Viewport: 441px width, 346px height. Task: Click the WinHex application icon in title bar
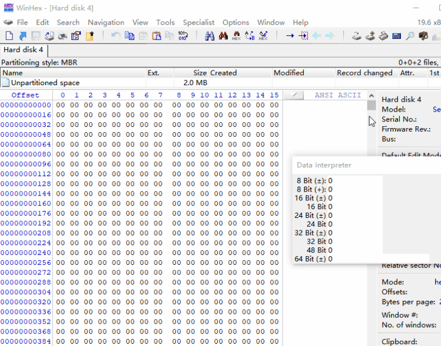point(9,8)
